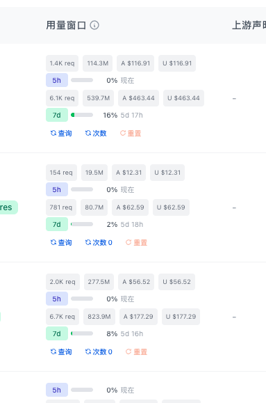Click the 823.9M token chip
The width and height of the screenshot is (266, 403).
tap(99, 317)
